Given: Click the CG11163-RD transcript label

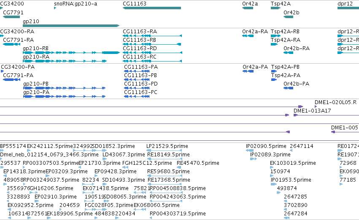Looking at the screenshot, I should coord(140,48).
